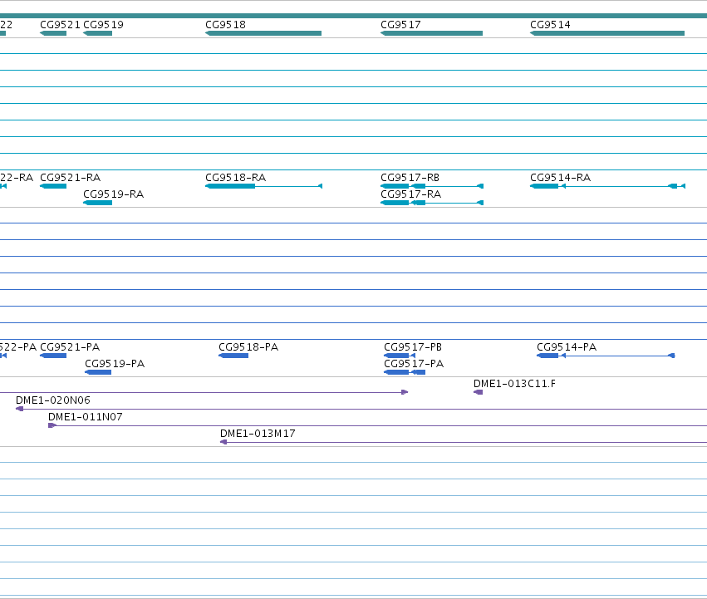Click the CG9519 gene label
This screenshot has height=599, width=707.
103,25
